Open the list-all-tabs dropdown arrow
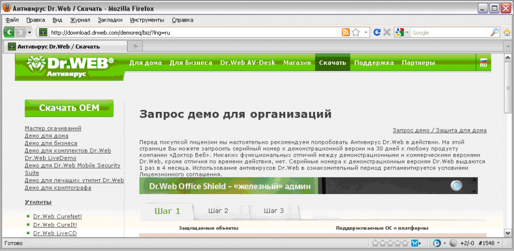This screenshot has height=251, width=514. [508, 47]
